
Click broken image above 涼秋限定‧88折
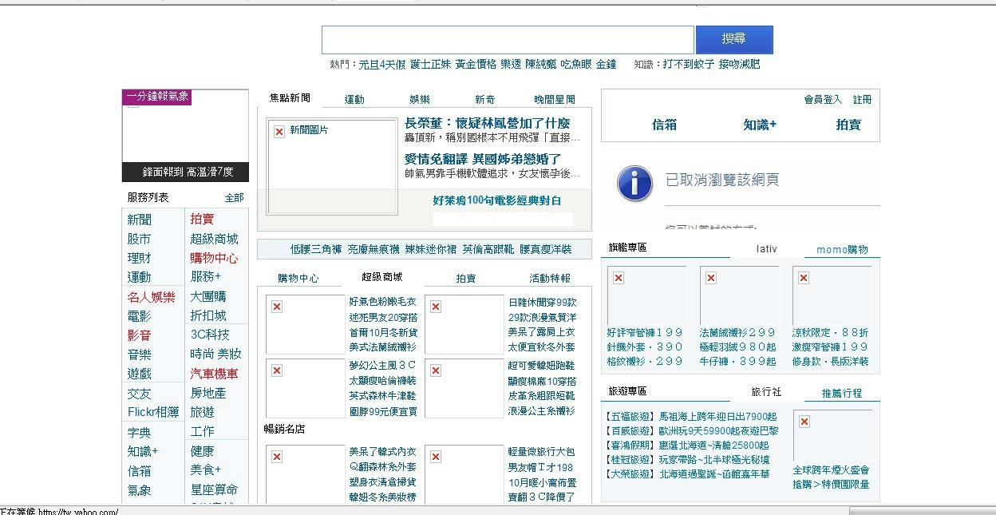point(832,295)
